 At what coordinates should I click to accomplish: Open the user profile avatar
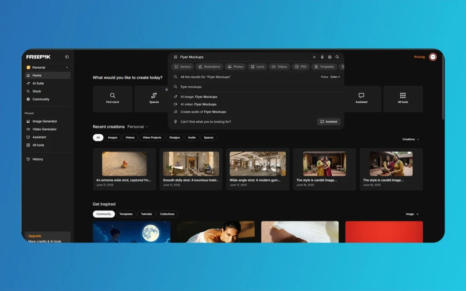point(433,57)
